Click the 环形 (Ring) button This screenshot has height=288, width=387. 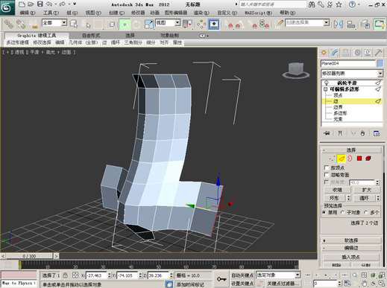point(334,198)
